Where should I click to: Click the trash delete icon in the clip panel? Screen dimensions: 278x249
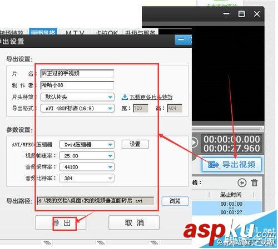[x=254, y=182]
